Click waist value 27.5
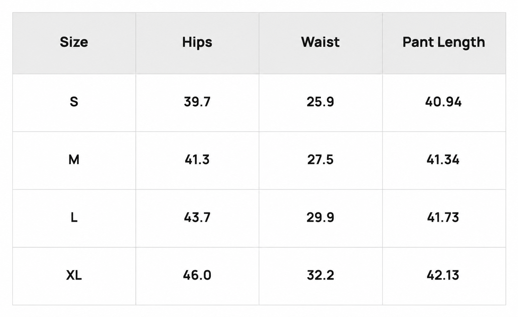The image size is (518, 317). [320, 160]
